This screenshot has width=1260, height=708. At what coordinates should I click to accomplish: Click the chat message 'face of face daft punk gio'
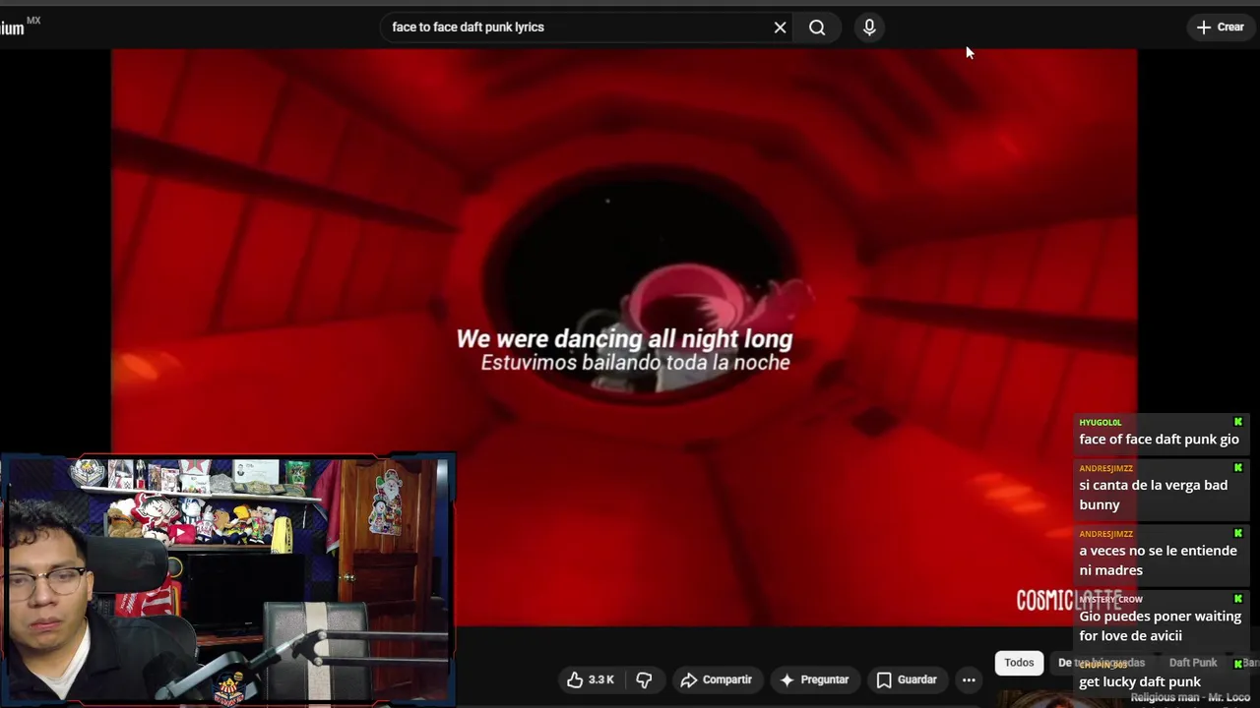point(1159,440)
